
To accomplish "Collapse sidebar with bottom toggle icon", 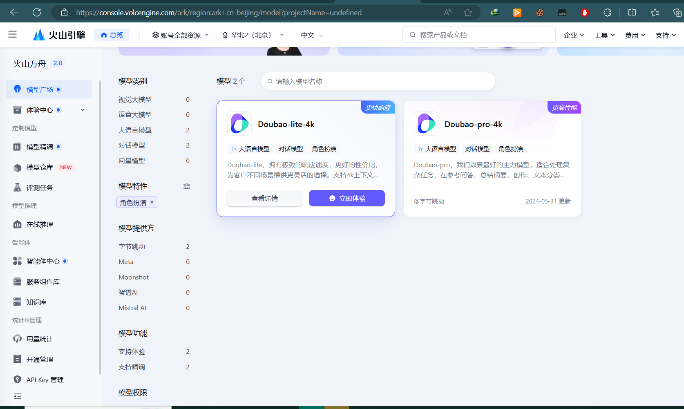I will 18,396.
